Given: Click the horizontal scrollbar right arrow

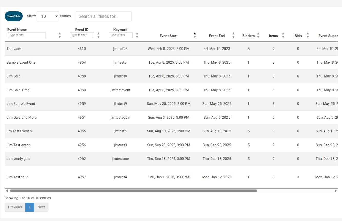Looking at the screenshot, I should pos(336,191).
